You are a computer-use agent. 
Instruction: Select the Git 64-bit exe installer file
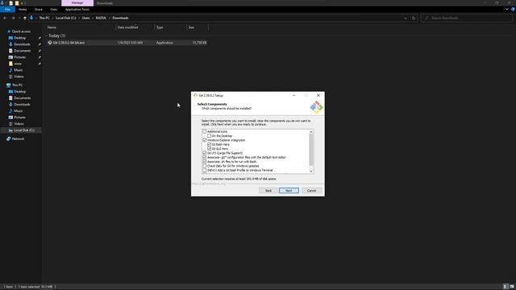pos(127,43)
